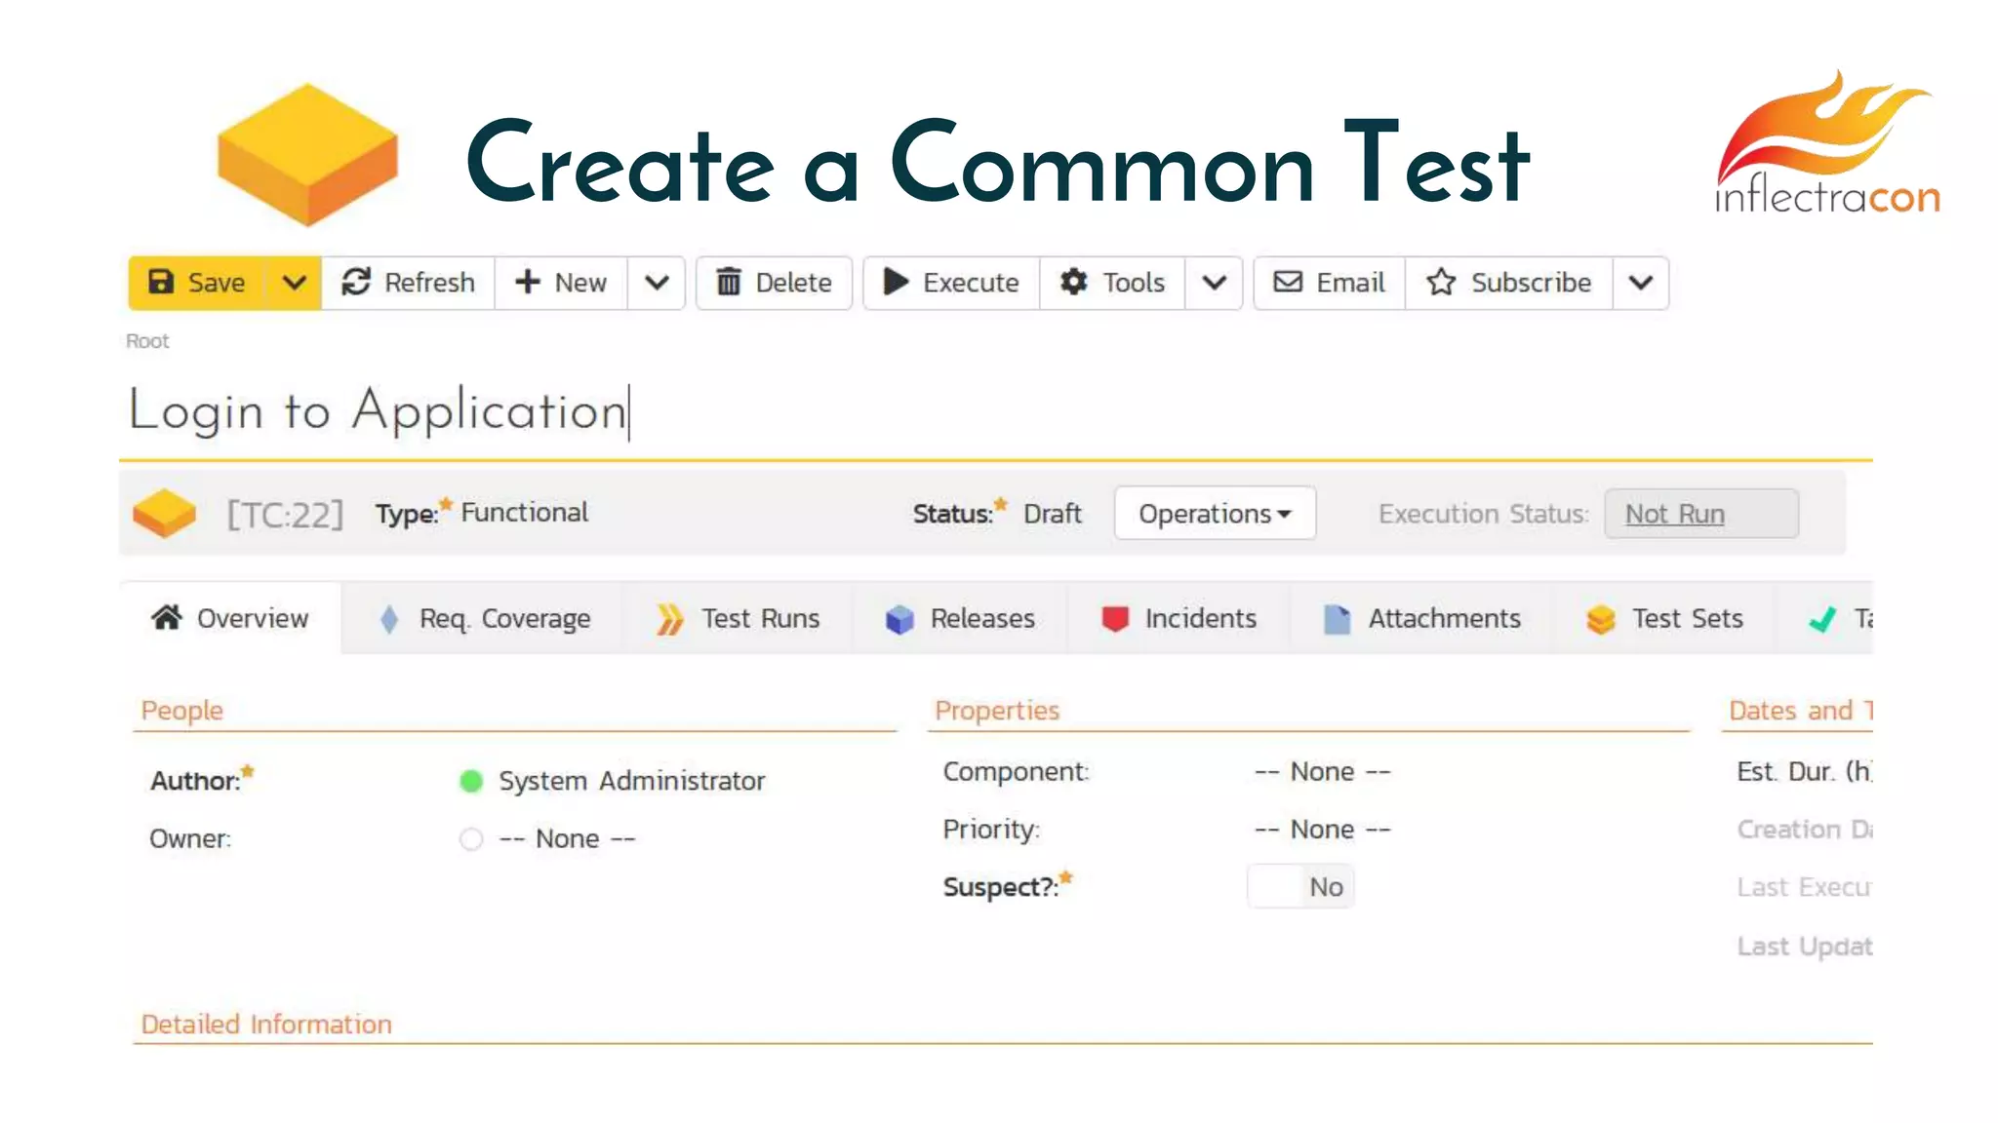Click the green Author status dot

[x=471, y=781]
